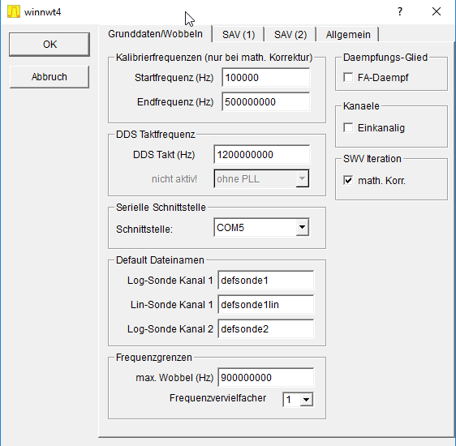Click the help question mark button
Viewport: 456px width, 446px height.
pos(400,11)
